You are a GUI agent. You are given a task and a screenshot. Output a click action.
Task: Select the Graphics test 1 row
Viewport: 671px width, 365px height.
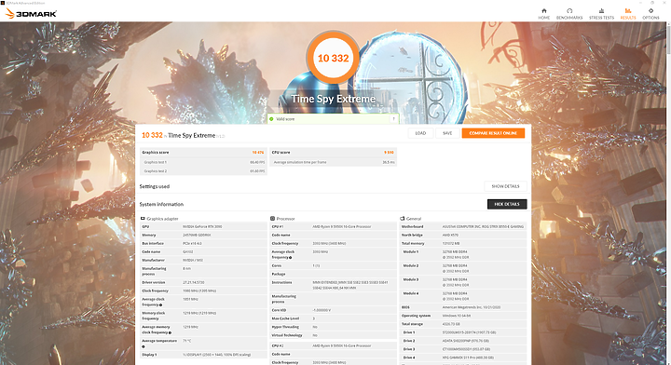[203, 162]
